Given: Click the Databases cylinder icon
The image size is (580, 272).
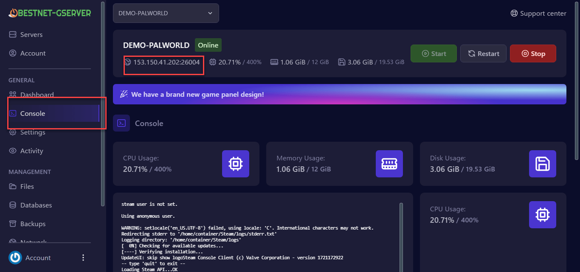Looking at the screenshot, I should coord(13,205).
